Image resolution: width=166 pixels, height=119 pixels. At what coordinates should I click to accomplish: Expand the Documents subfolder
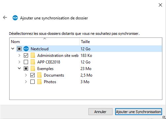pyautogui.click(x=26, y=75)
